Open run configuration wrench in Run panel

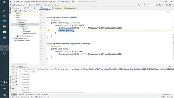(13, 72)
